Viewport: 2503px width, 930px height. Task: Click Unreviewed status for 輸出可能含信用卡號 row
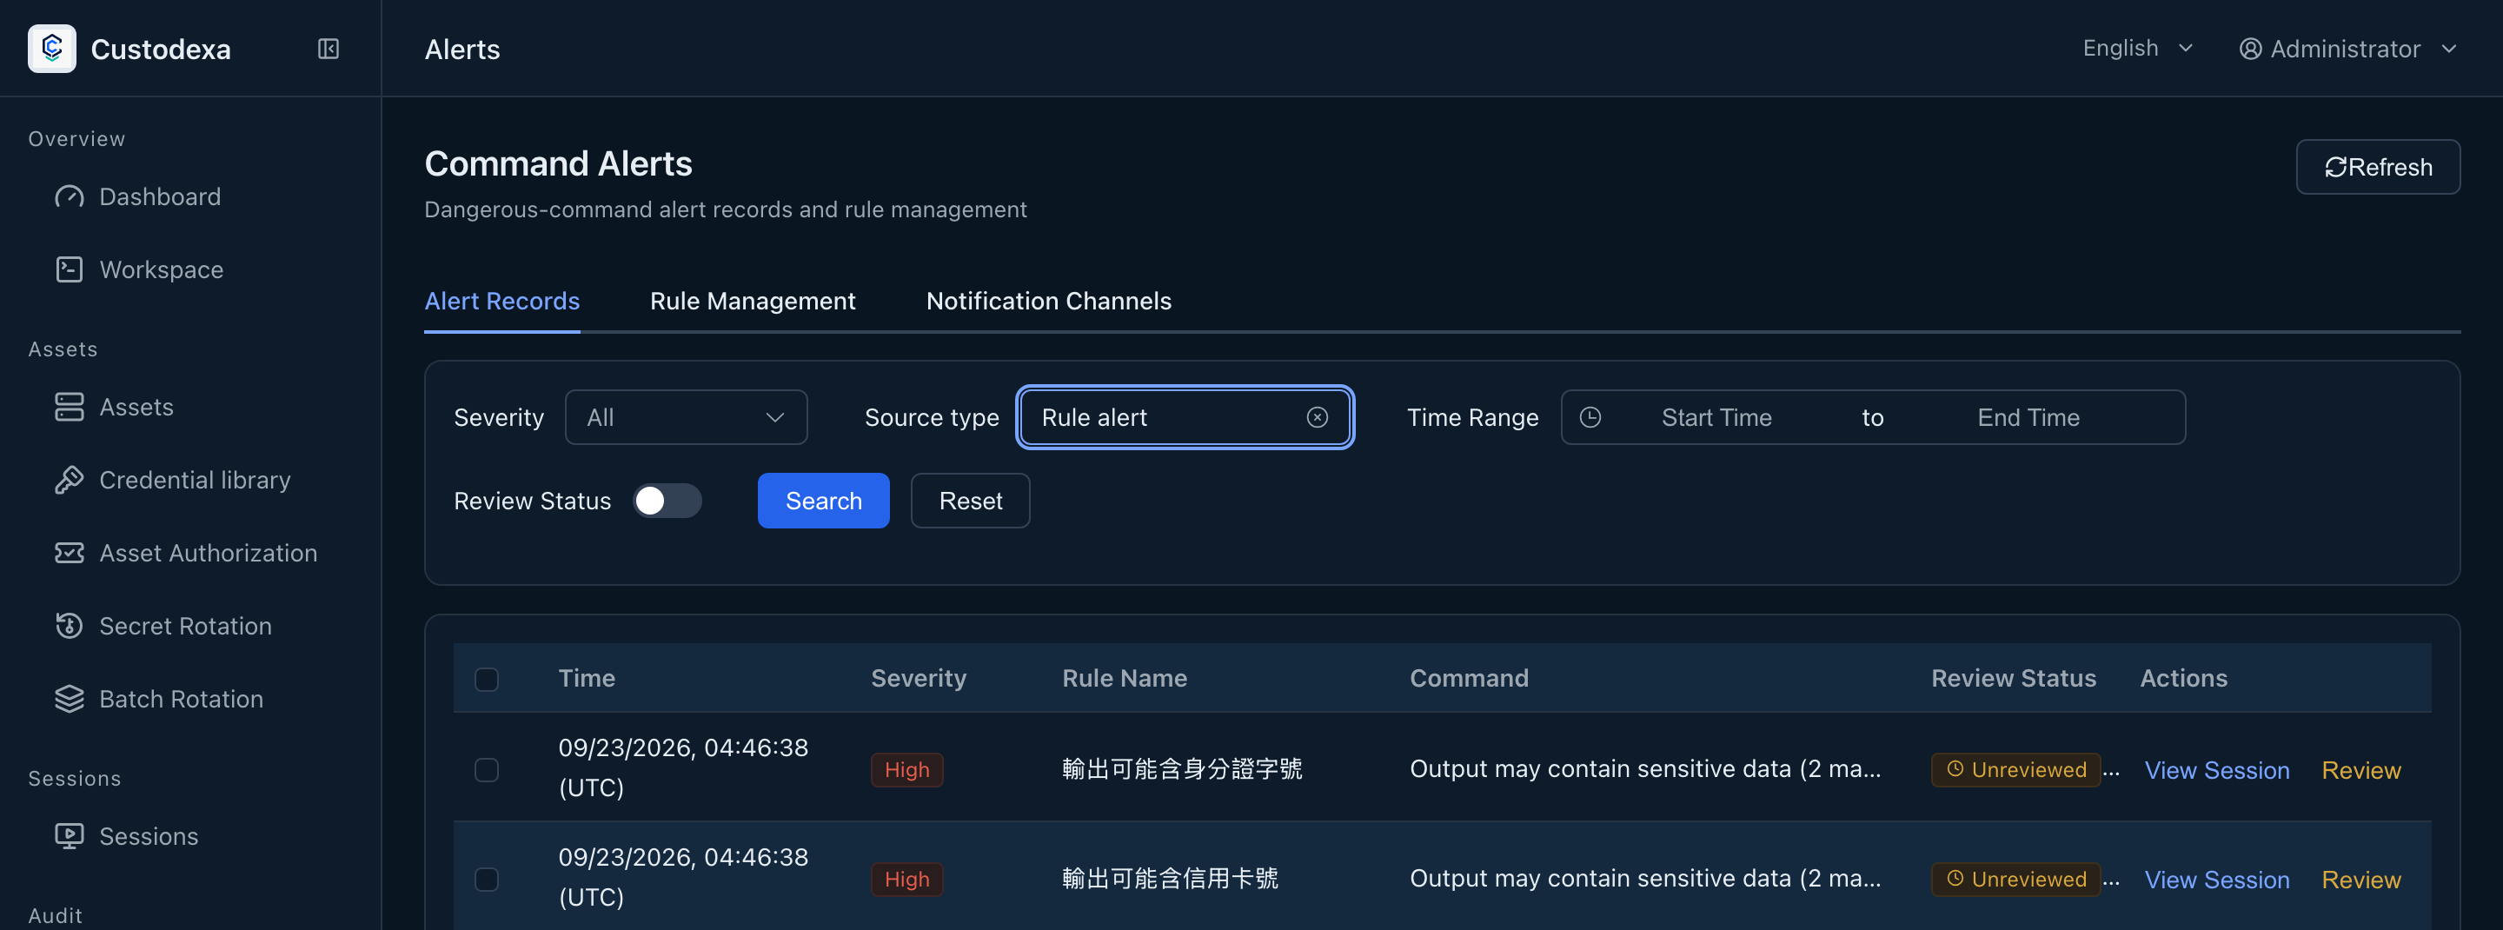tap(2015, 880)
